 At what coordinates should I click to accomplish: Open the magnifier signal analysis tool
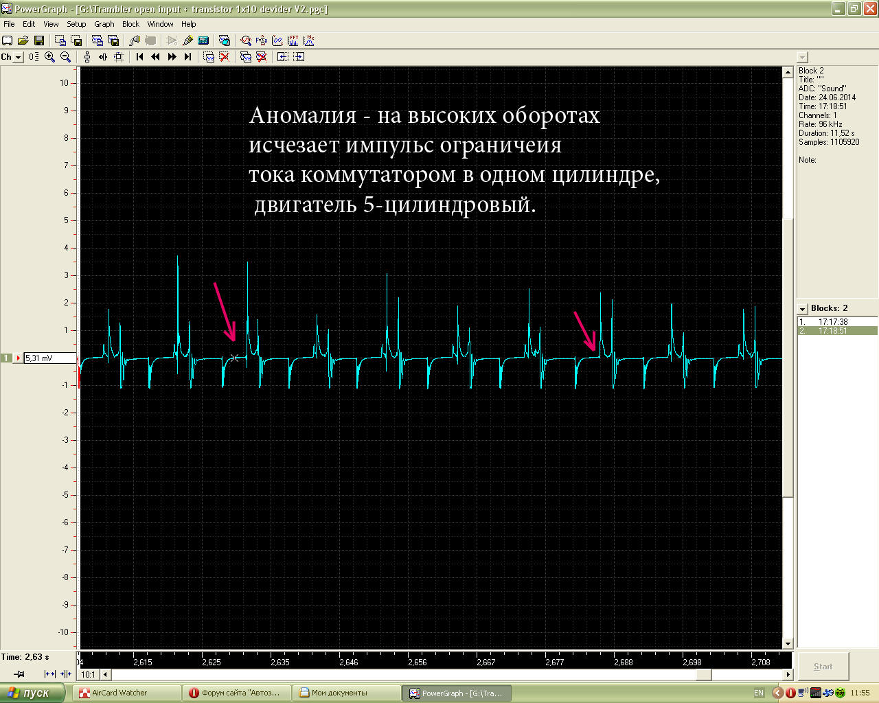click(246, 41)
